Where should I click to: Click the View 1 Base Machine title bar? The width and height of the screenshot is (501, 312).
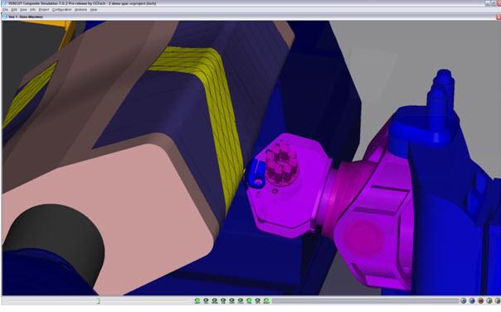pyautogui.click(x=249, y=17)
